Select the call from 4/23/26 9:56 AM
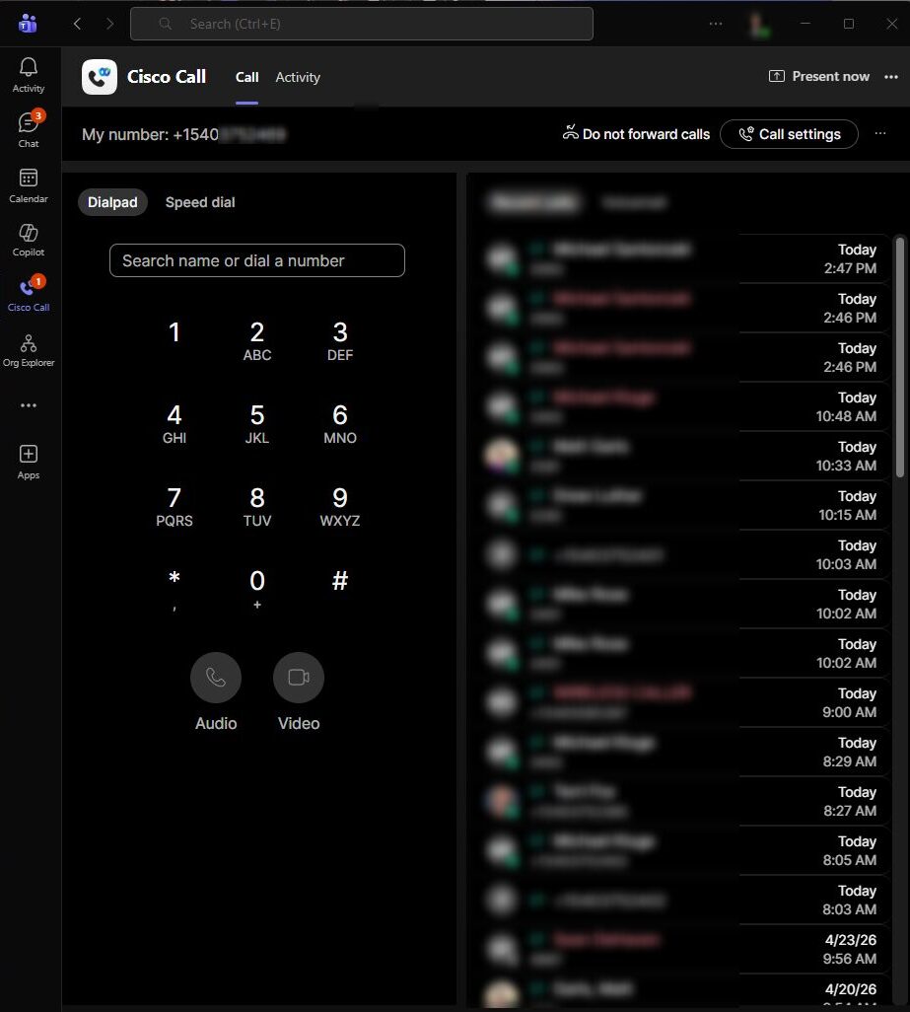The image size is (910, 1012). pyautogui.click(x=684, y=949)
